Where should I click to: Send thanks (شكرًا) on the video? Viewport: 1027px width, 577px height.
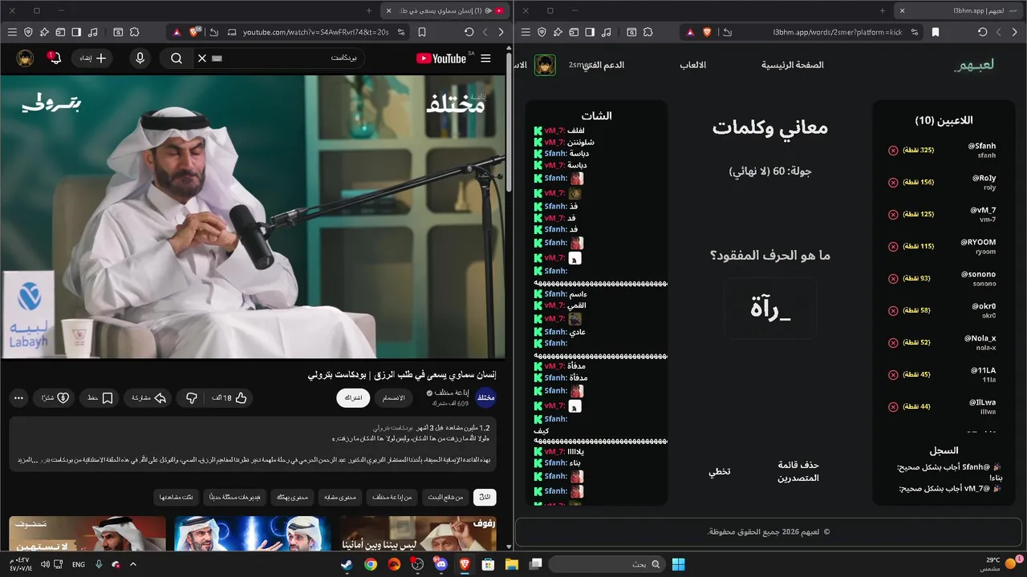55,397
